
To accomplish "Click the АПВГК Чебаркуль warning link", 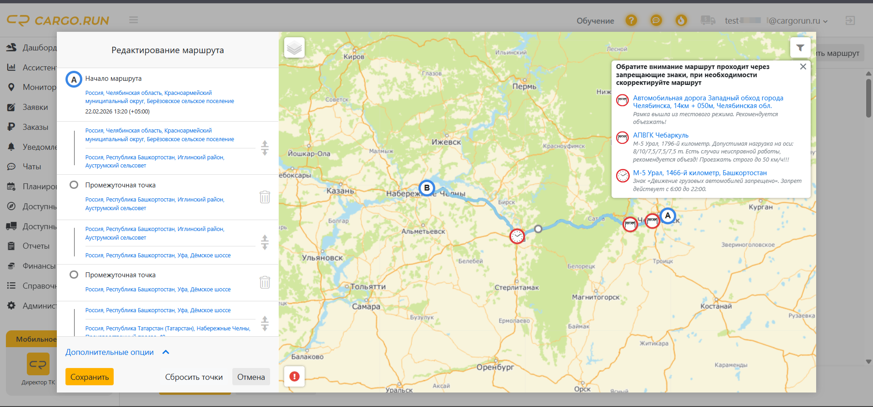I will pyautogui.click(x=660, y=135).
